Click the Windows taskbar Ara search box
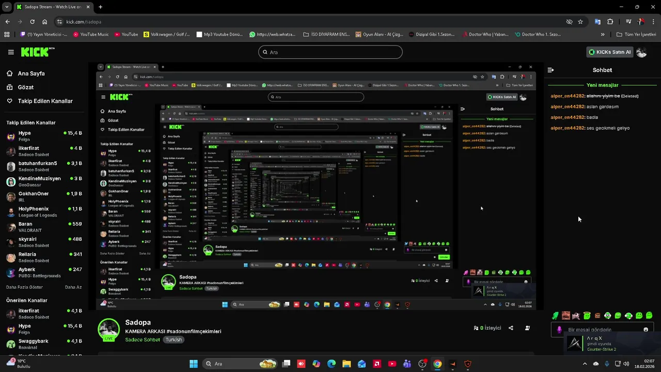Image resolution: width=661 pixels, height=372 pixels. (240, 364)
